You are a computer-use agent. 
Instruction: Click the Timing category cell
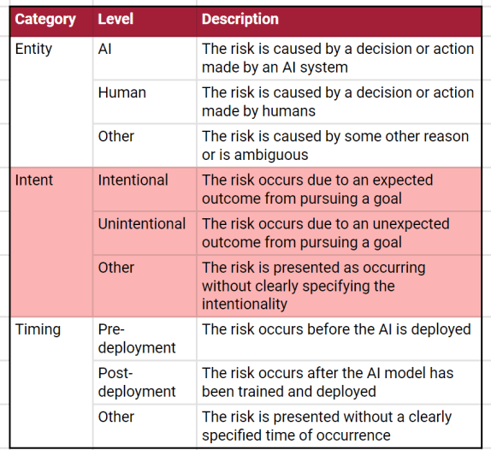click(51, 382)
